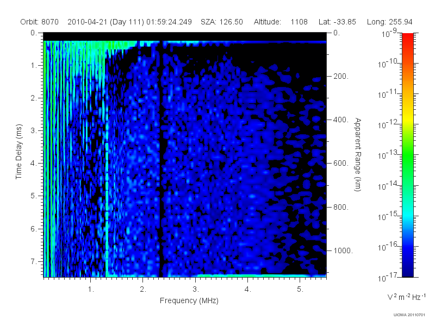Click the 10^-13 color scale label
Viewport: 435px width, 326px height.
[x=387, y=155]
